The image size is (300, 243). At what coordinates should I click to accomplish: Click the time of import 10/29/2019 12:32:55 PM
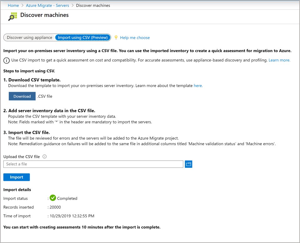tap(72, 216)
